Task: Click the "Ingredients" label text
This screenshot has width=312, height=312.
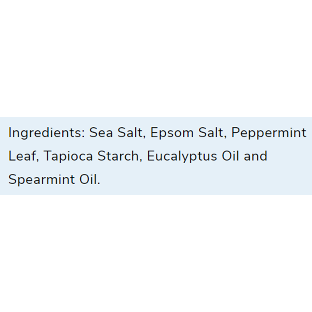Action: coord(45,133)
